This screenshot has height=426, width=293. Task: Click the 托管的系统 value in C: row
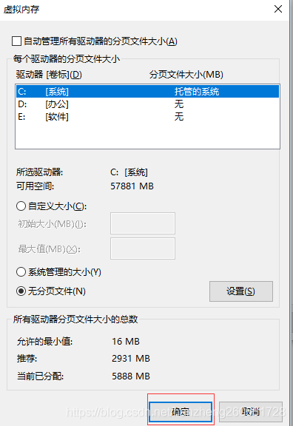click(197, 92)
